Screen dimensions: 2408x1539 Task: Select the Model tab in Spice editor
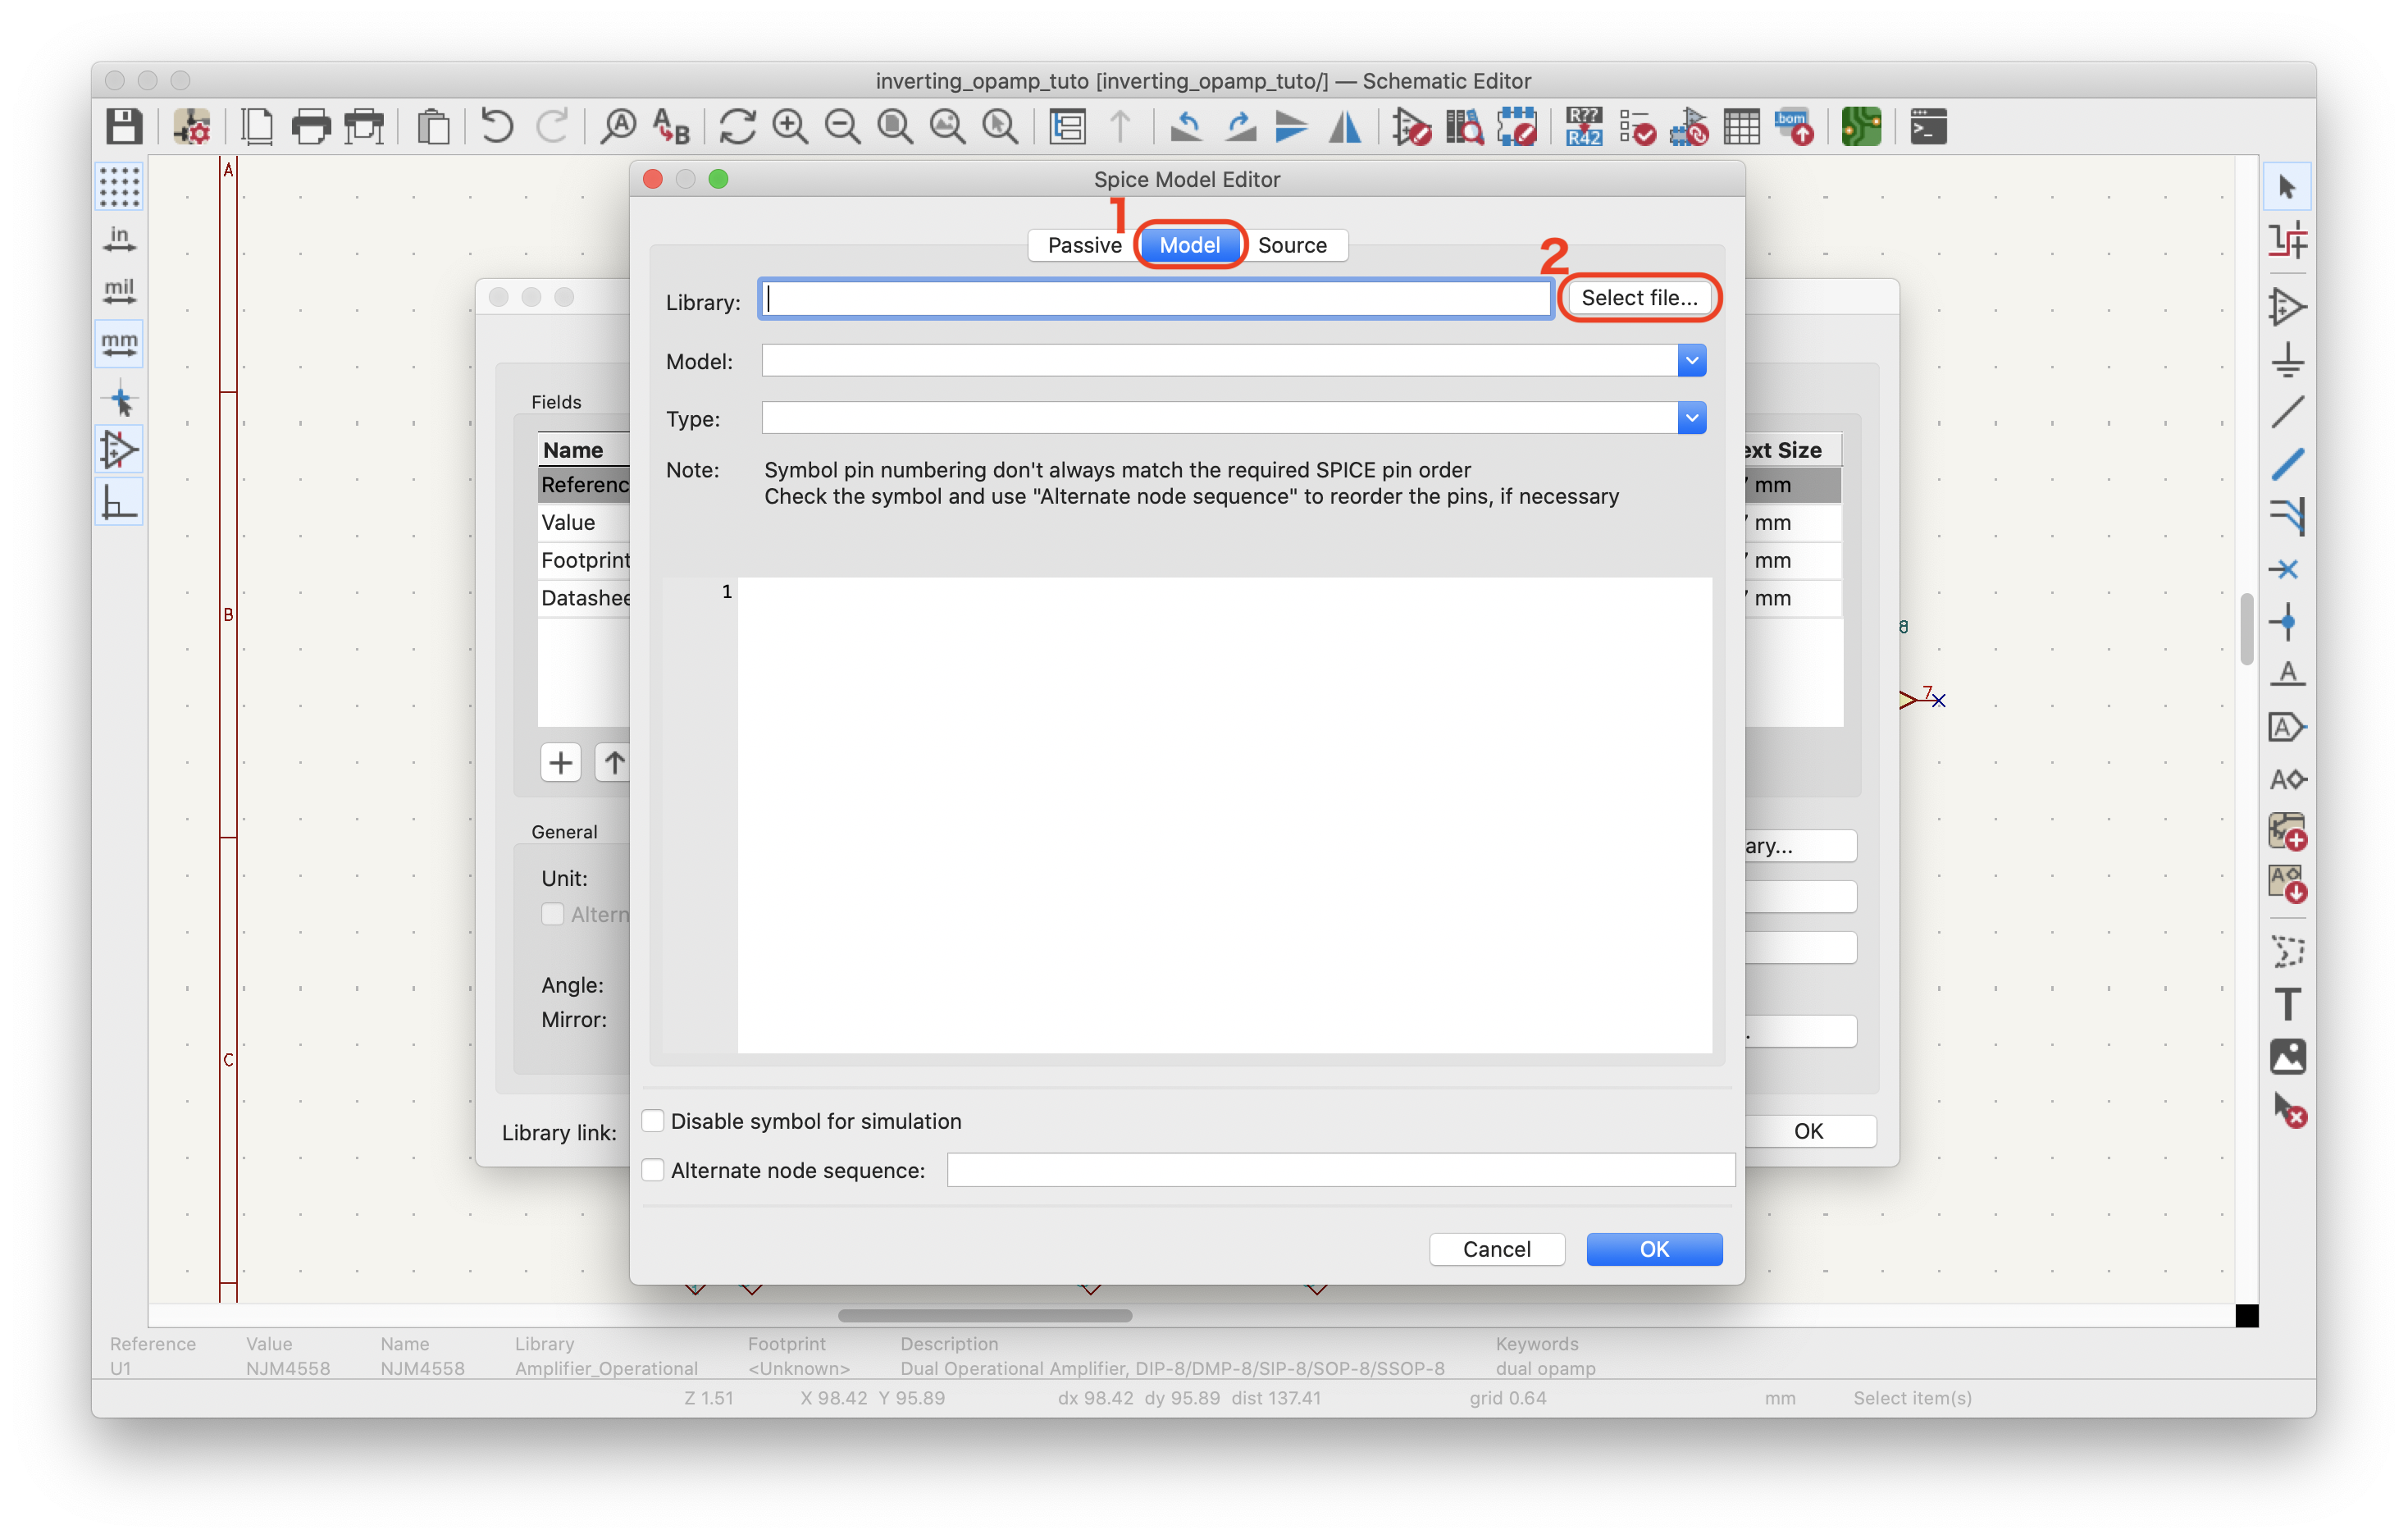[1188, 242]
